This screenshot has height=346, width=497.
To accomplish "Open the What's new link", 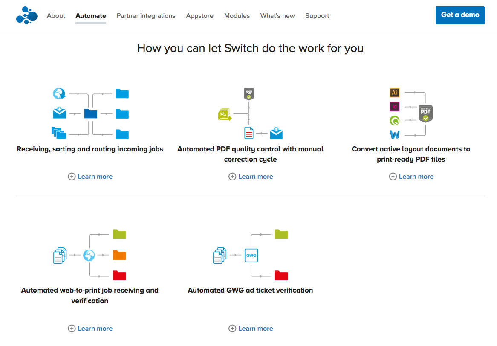I will point(277,16).
